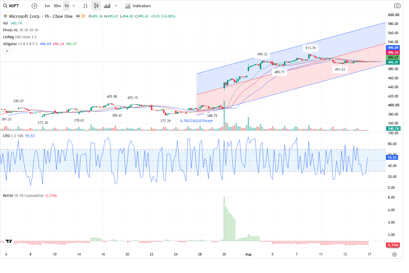Expand the chart style dropdown

[x=116, y=6]
